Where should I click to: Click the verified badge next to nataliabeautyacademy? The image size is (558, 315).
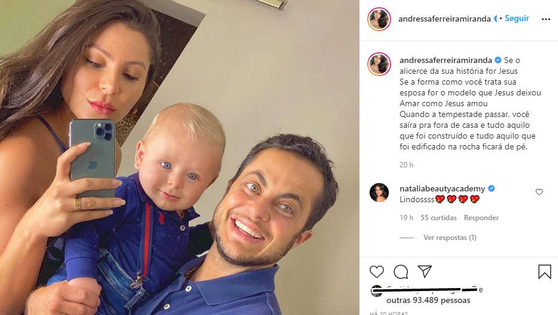(491, 188)
